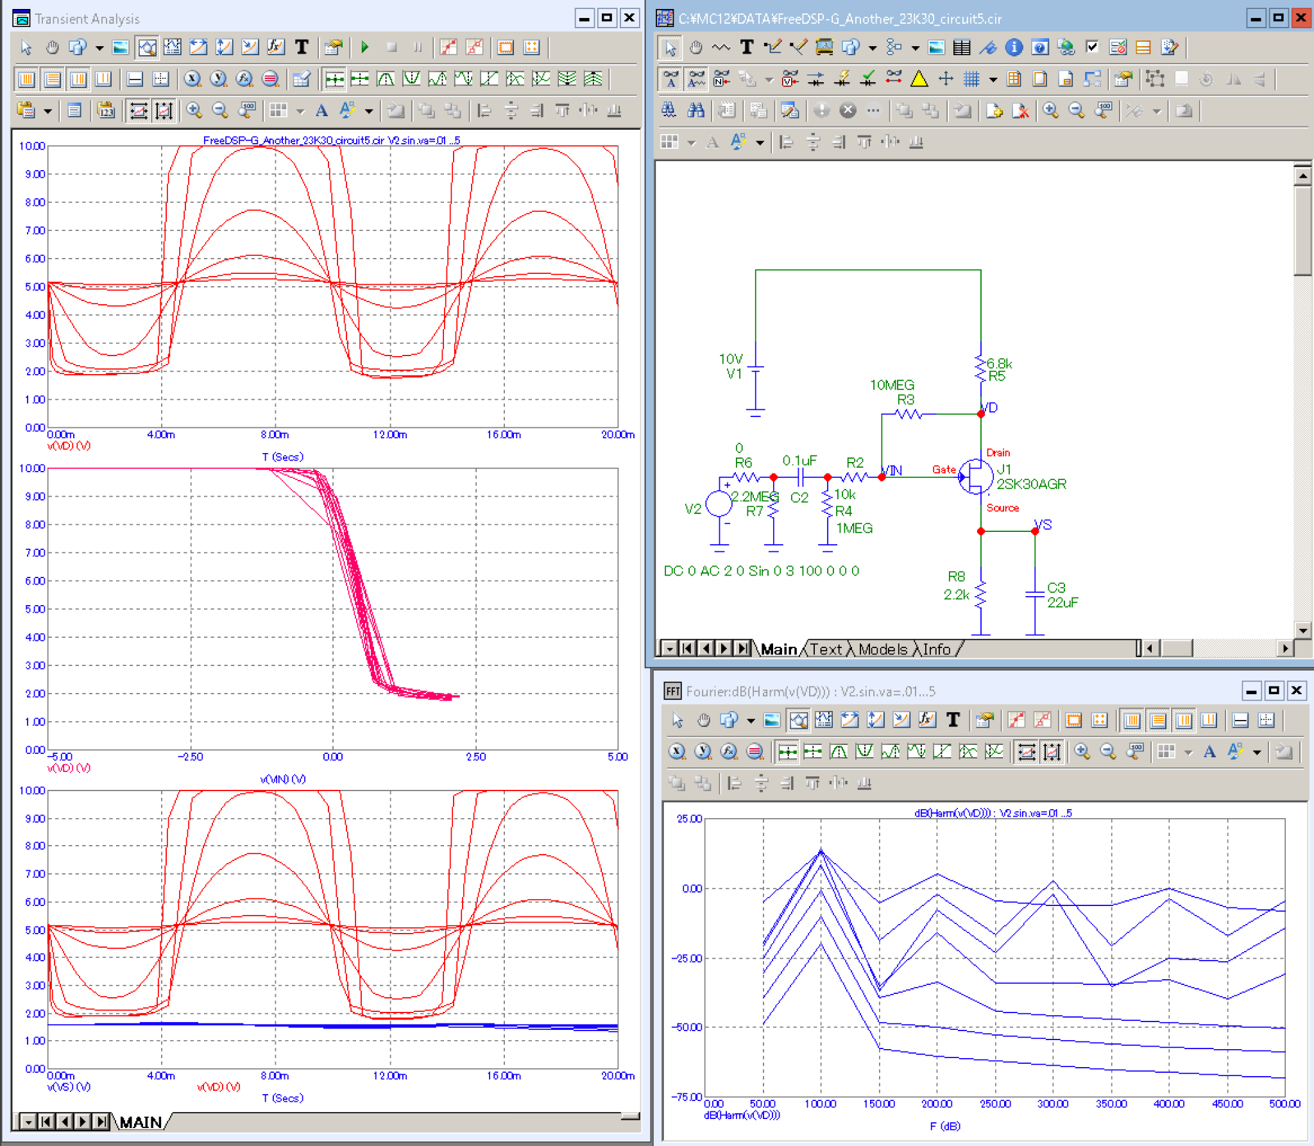
Task: Open the font color dropdown in Fourier window
Action: coord(1257,751)
